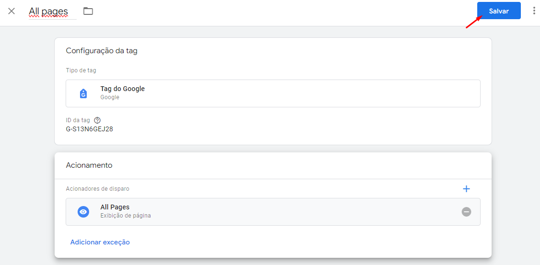The height and width of the screenshot is (265, 540).
Task: Click Adicionar exceção link
Action: point(100,242)
